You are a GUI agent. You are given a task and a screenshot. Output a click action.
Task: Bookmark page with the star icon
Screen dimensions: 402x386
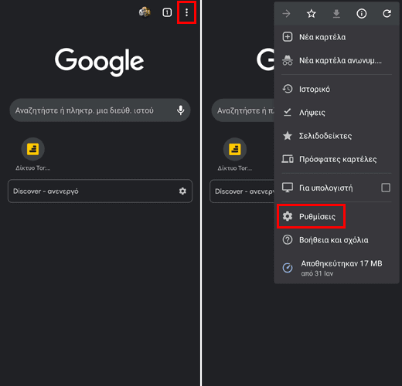pyautogui.click(x=311, y=14)
